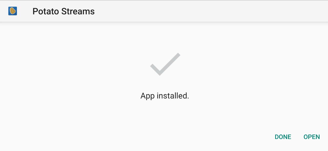Tap the OPEN button
This screenshot has height=151, width=328.
(x=312, y=137)
